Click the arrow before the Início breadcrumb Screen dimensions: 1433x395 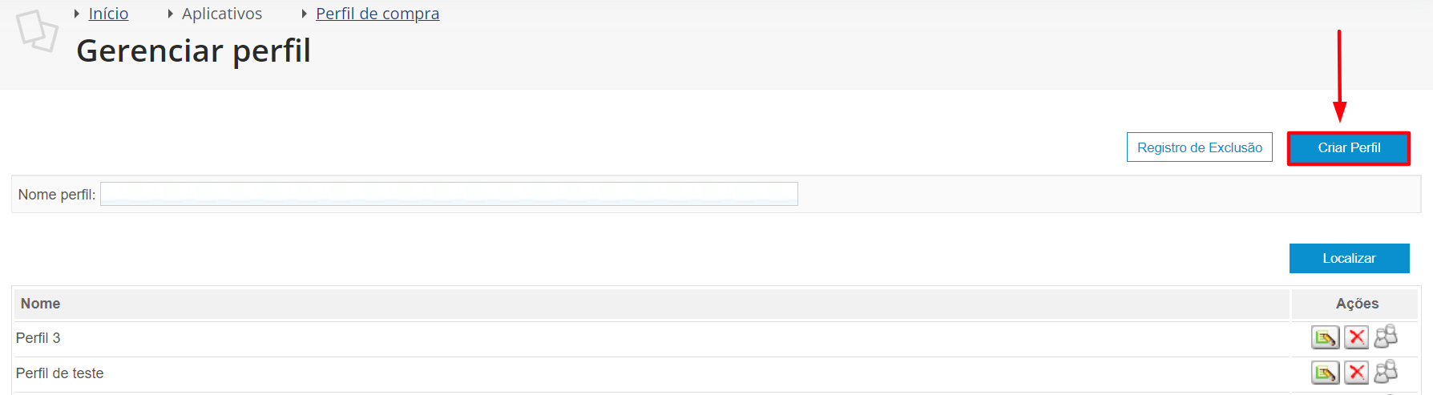coord(77,14)
